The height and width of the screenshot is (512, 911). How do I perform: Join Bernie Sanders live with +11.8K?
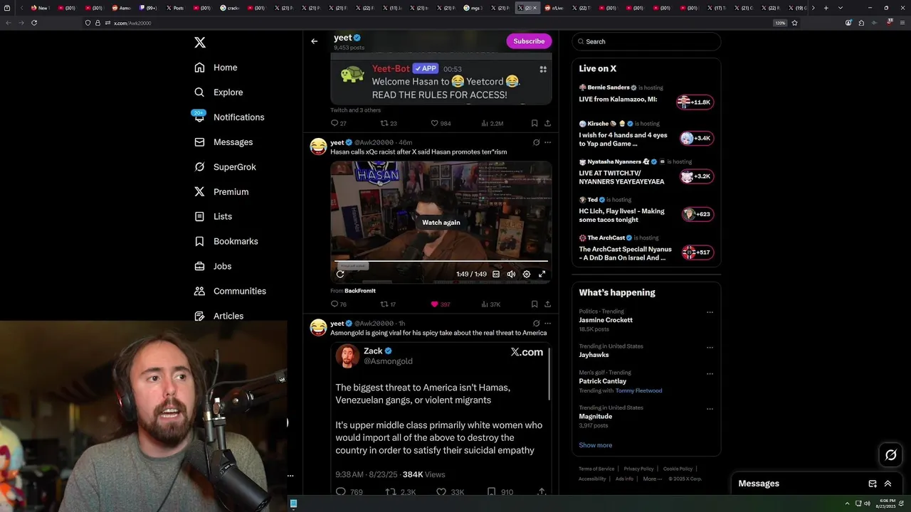695,102
